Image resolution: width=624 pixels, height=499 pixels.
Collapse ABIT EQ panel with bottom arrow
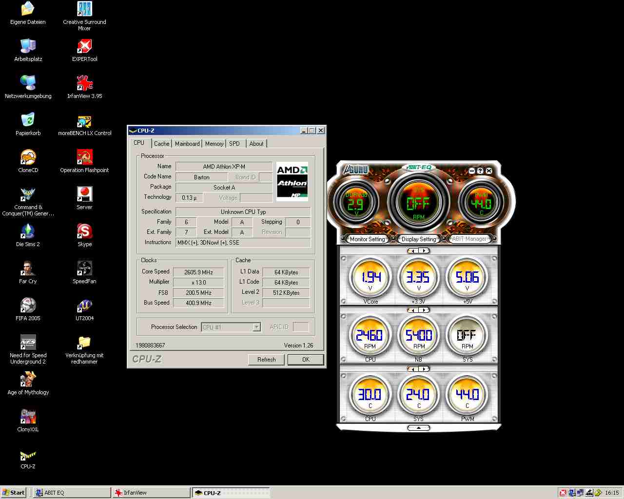[418, 428]
